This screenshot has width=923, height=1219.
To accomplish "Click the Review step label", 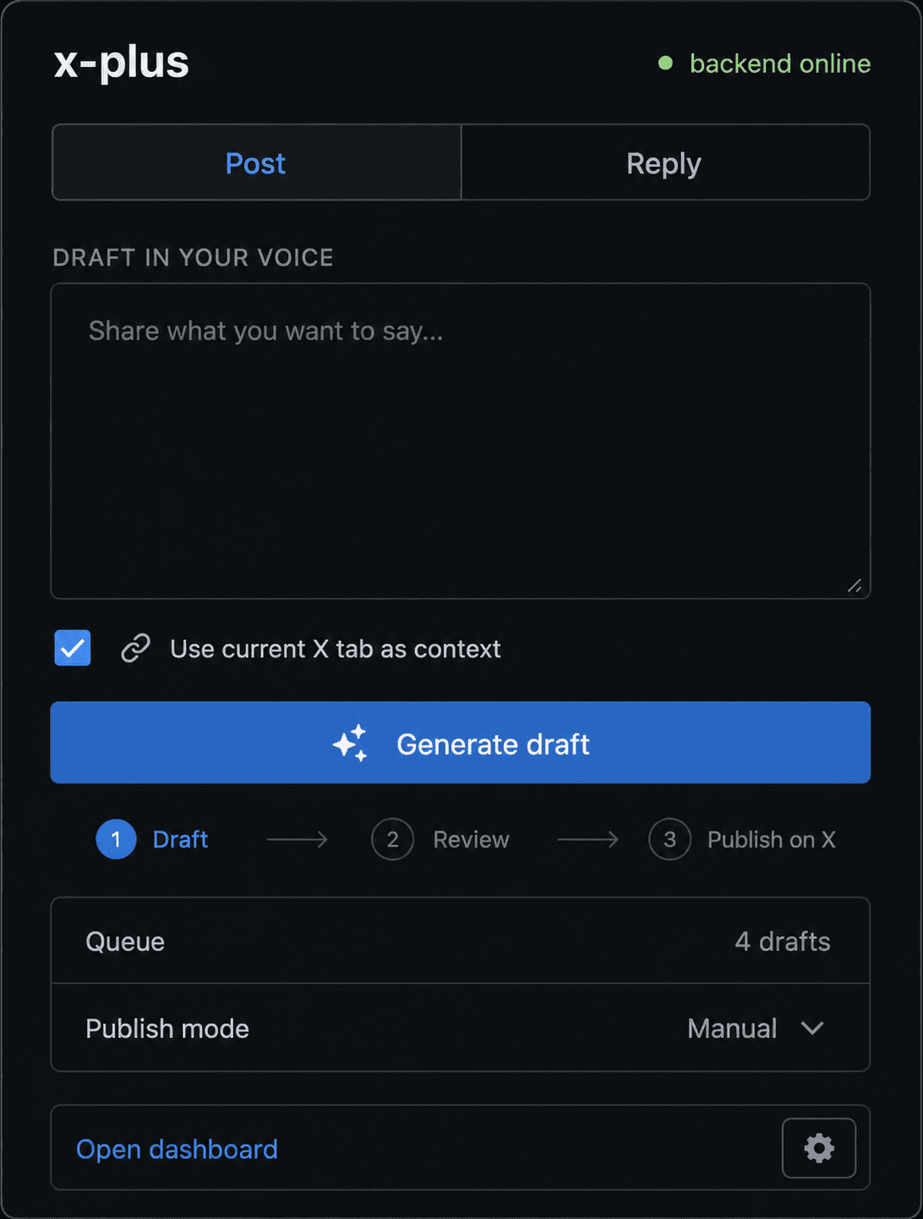I will coord(471,839).
